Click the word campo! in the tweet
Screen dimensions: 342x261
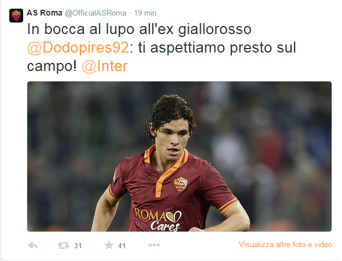[x=52, y=66]
